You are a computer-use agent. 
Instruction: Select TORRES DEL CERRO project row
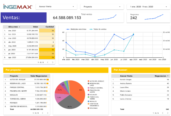point(27,99)
